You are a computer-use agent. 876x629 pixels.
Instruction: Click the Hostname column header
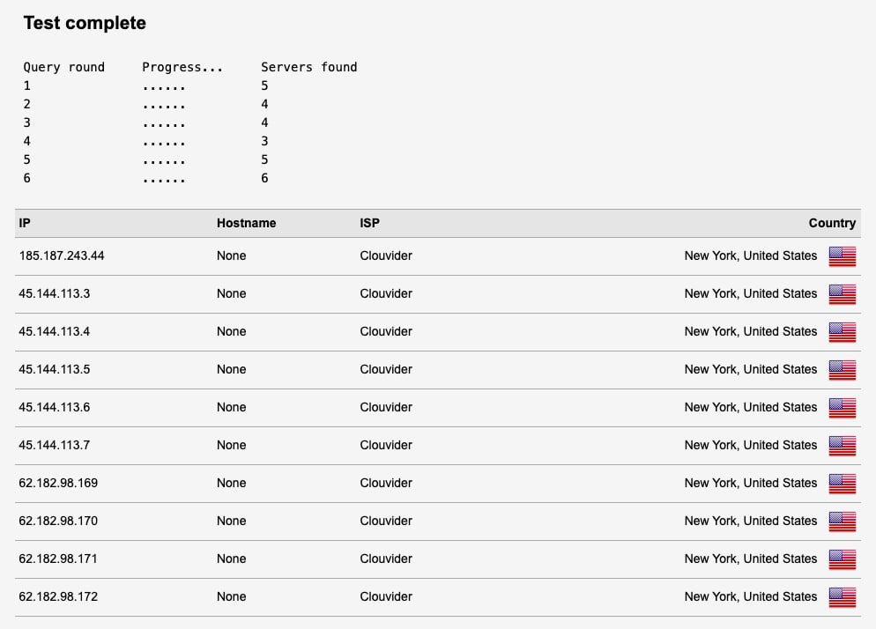point(246,223)
